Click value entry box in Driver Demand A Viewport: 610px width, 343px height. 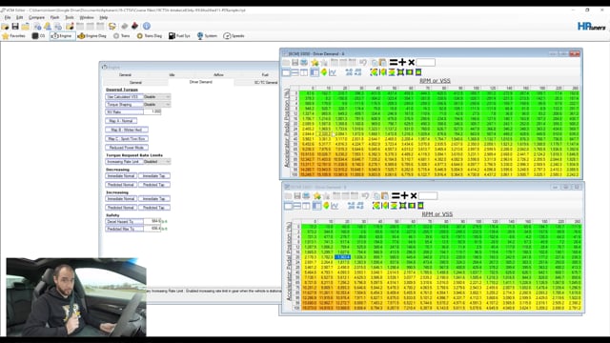pyautogui.click(x=426, y=62)
